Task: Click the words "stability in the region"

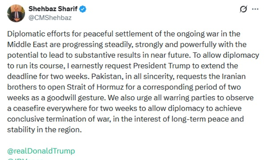Action: pyautogui.click(x=44, y=130)
